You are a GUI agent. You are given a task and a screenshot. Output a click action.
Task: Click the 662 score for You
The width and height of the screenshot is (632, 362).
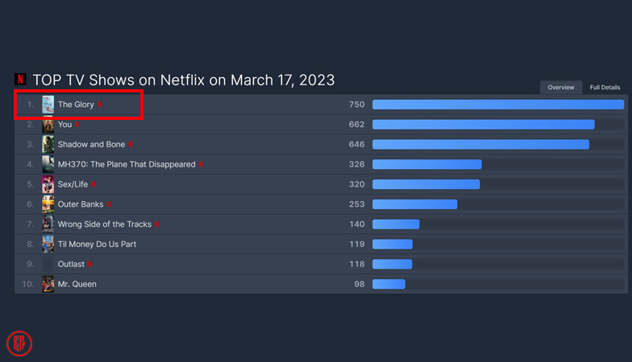click(356, 125)
